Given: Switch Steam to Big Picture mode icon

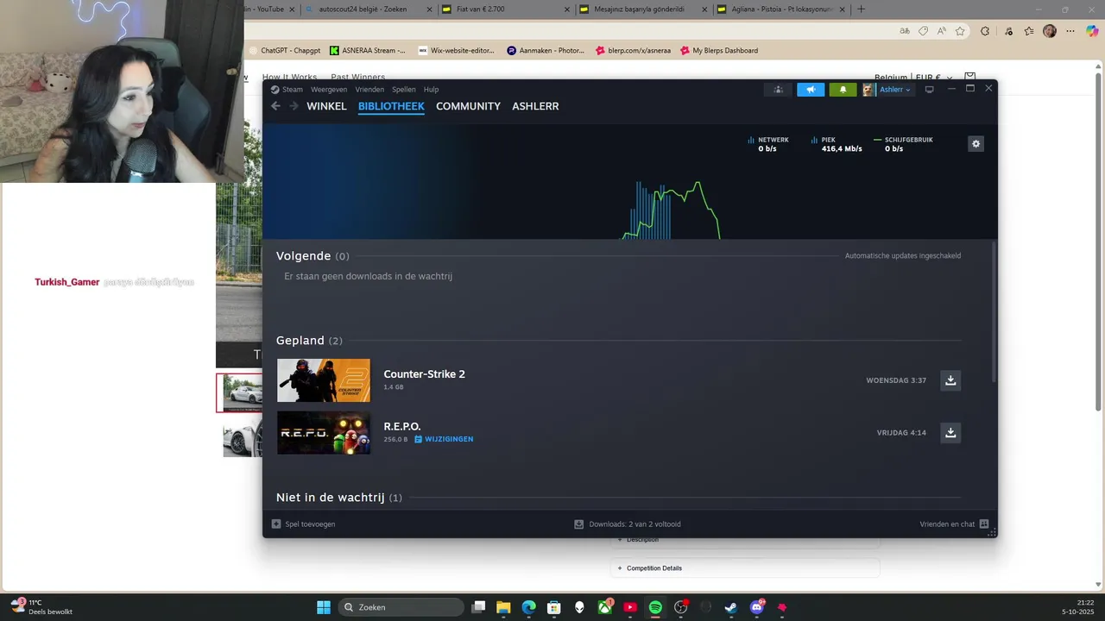Looking at the screenshot, I should pos(929,90).
